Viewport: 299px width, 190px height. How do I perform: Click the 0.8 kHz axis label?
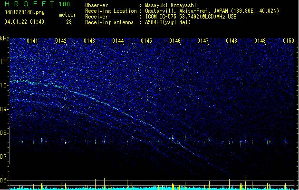pos(4,133)
